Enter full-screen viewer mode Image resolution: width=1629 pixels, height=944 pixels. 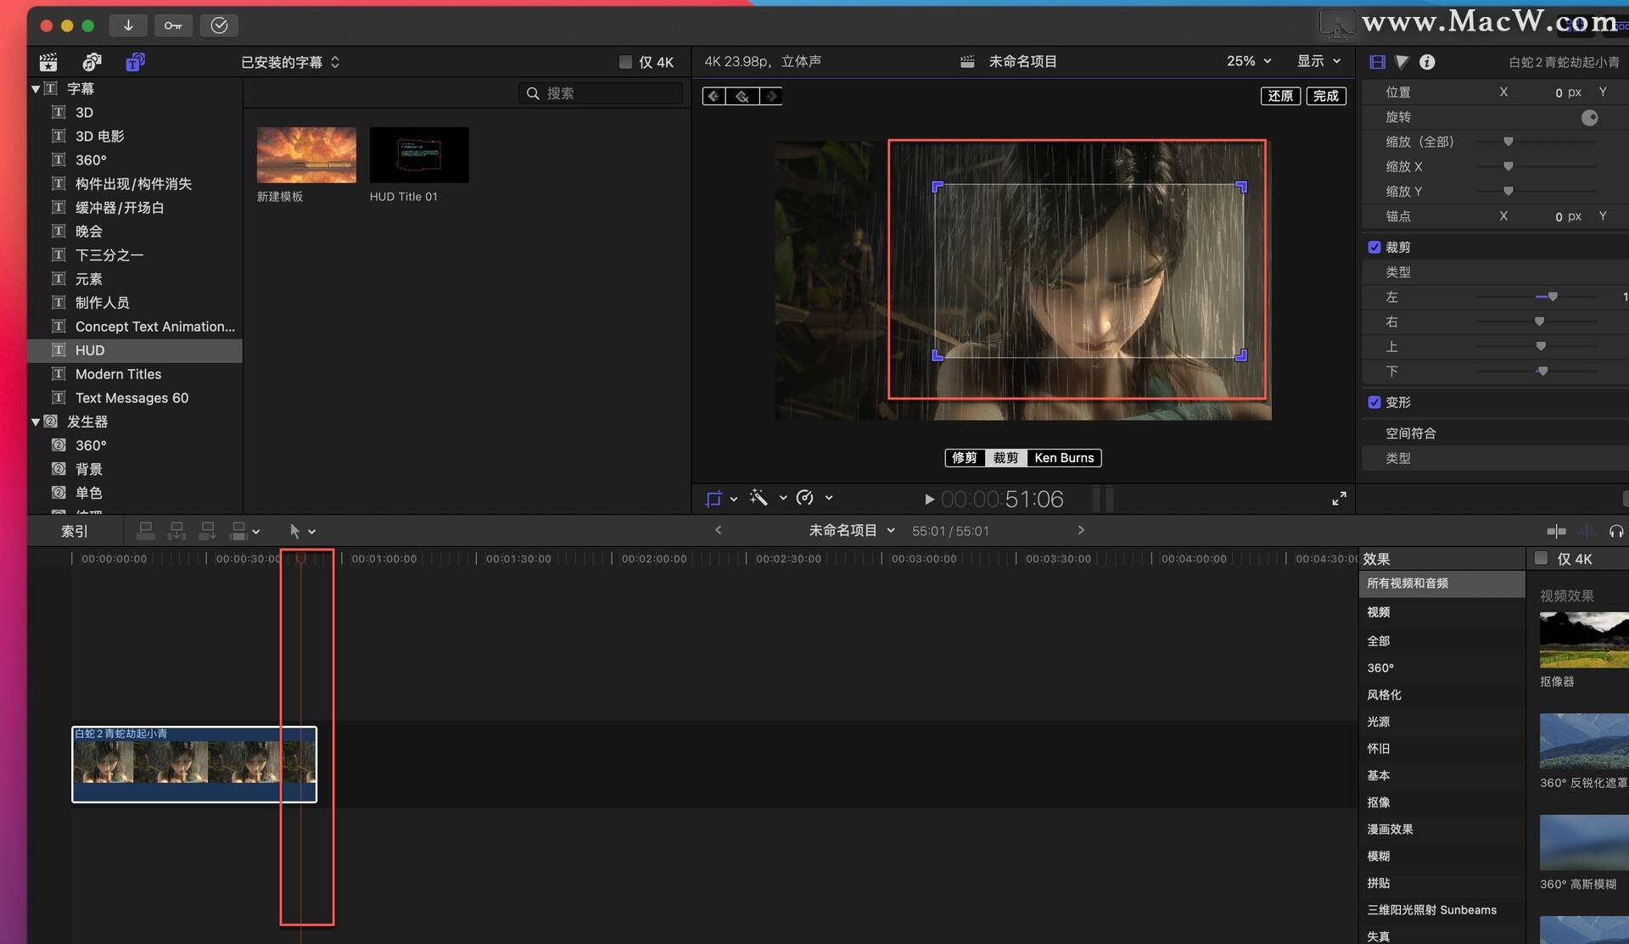pos(1339,499)
